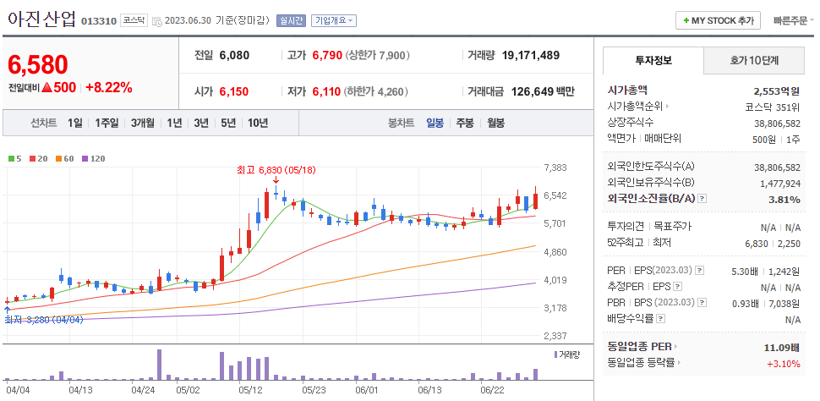
Task: Click 시가 value 6,150
Action: point(234,92)
